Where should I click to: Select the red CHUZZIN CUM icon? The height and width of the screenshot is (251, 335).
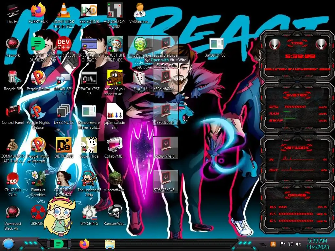13,184
